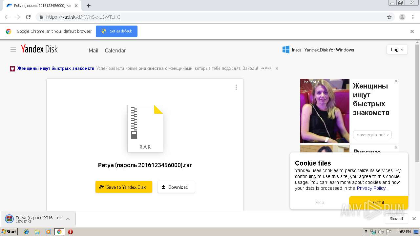Open the Privacy Policy link
Viewport: 420px width, 236px height.
pyautogui.click(x=371, y=188)
